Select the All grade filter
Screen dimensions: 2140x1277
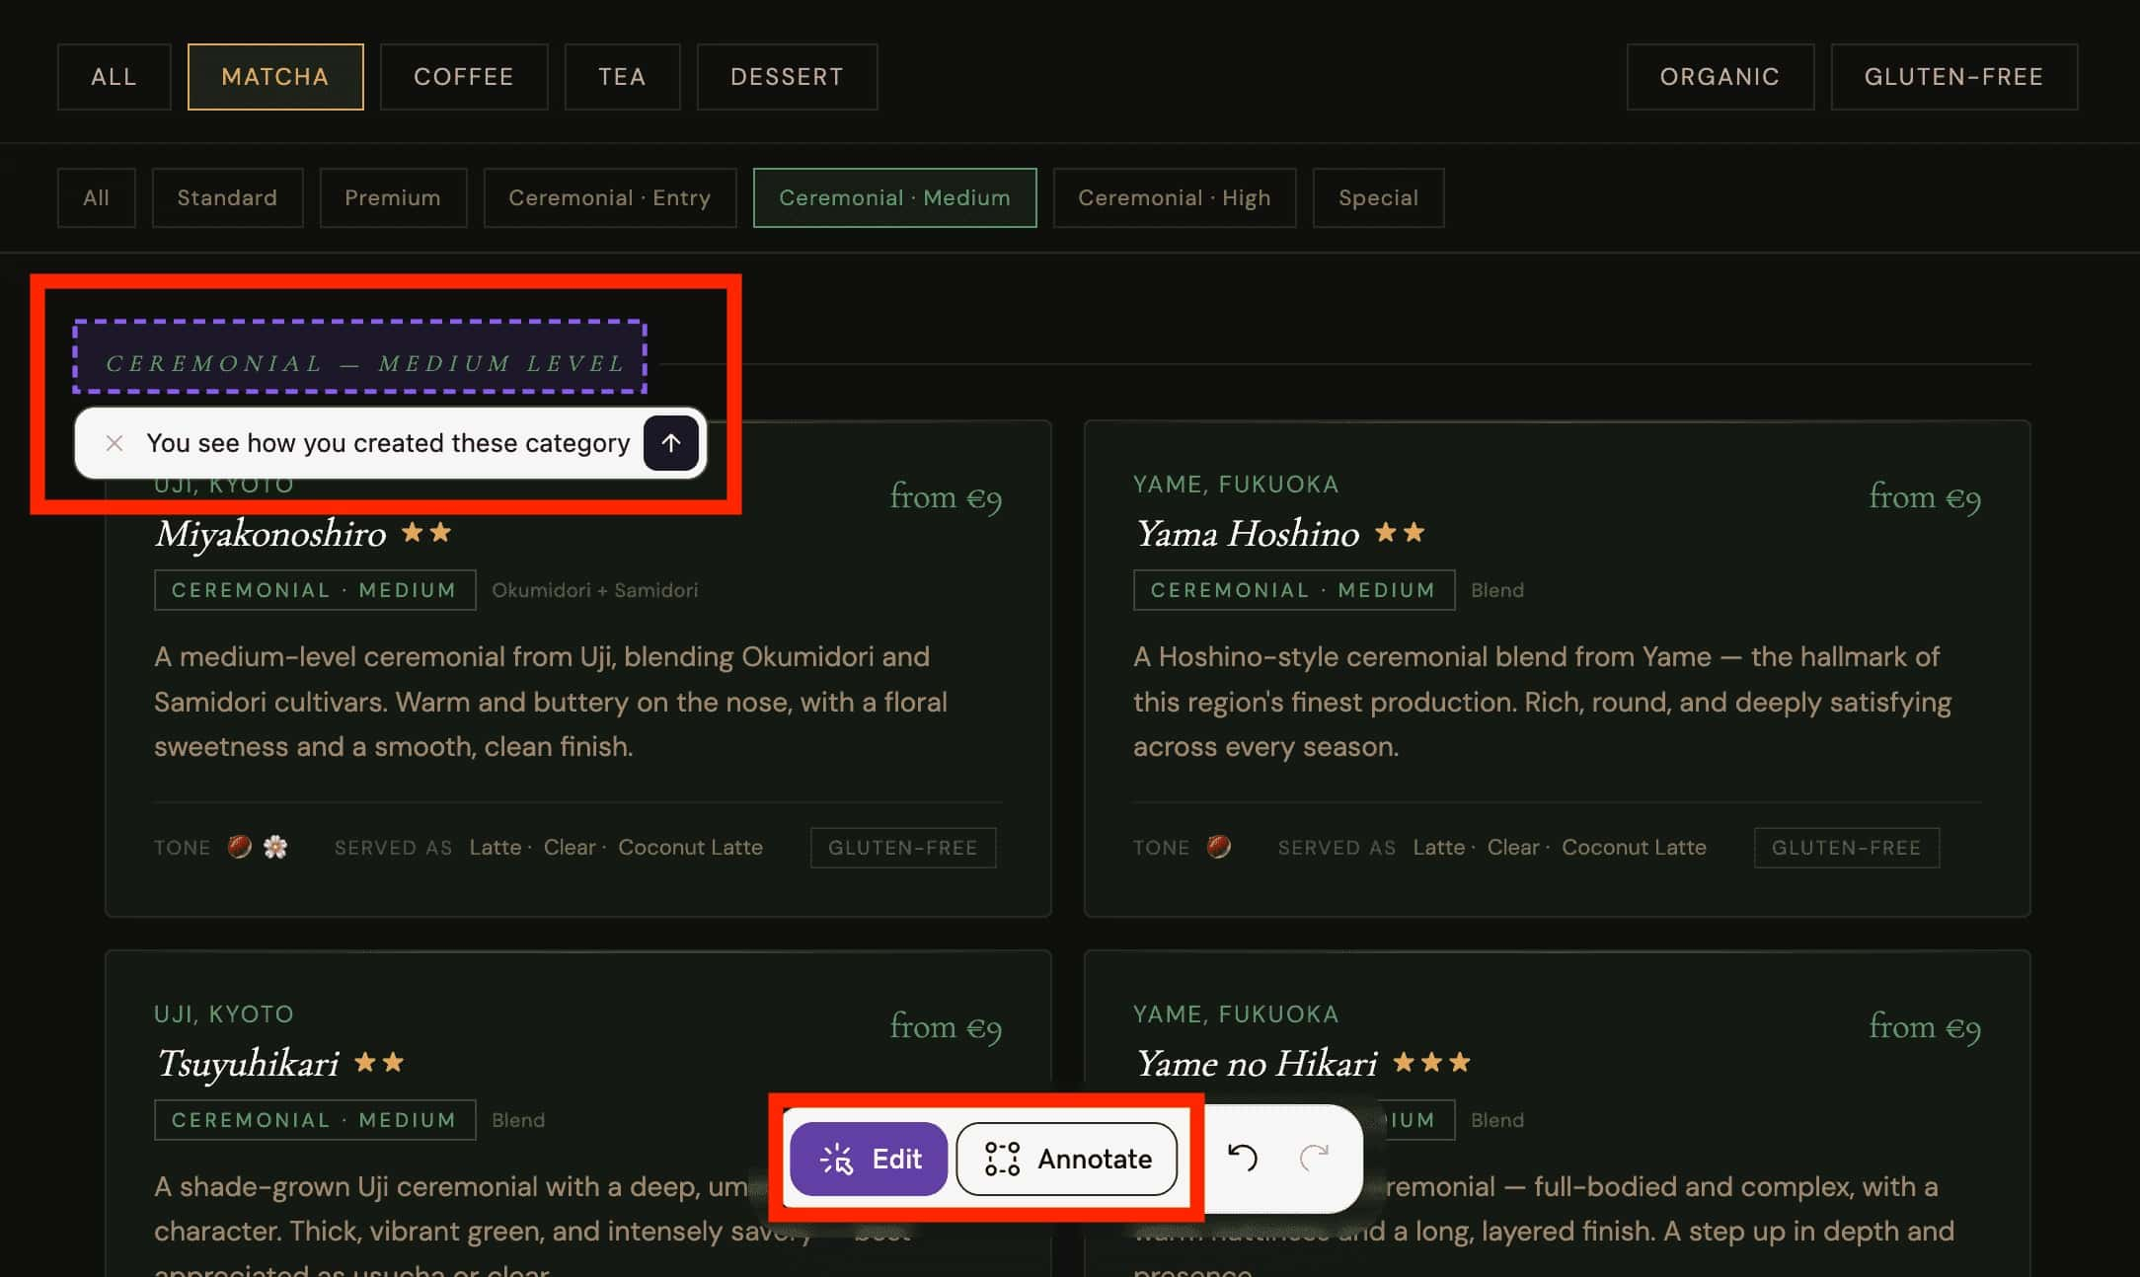[x=96, y=197]
